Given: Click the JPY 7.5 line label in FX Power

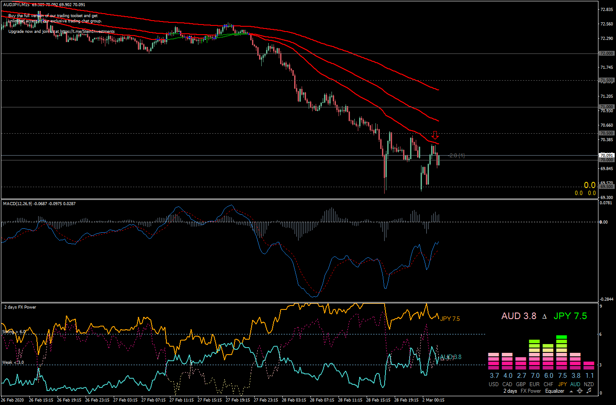Looking at the screenshot, I should pos(450,319).
